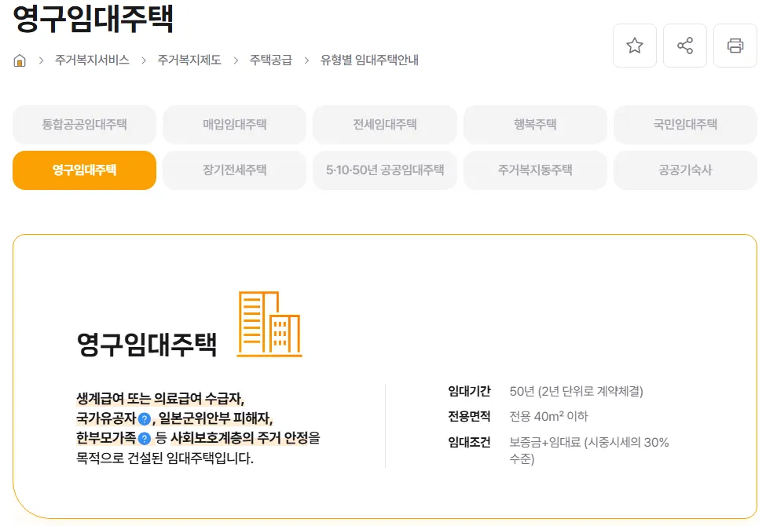Switch to 5·10·50년 공공임대주택 tab

tap(385, 170)
